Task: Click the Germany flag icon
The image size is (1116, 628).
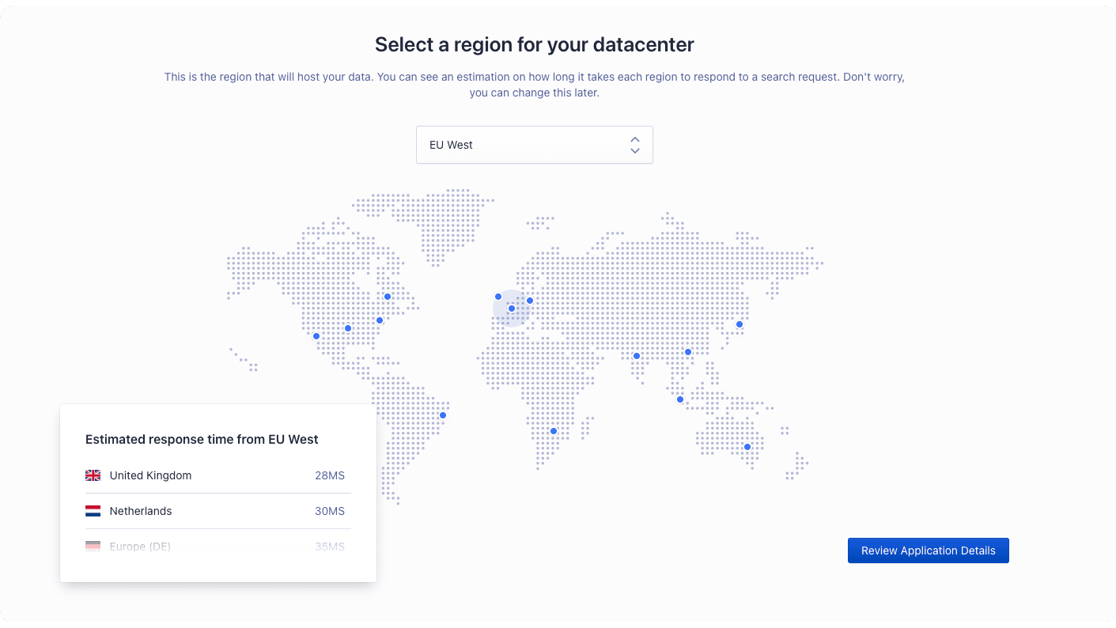Action: 93,546
